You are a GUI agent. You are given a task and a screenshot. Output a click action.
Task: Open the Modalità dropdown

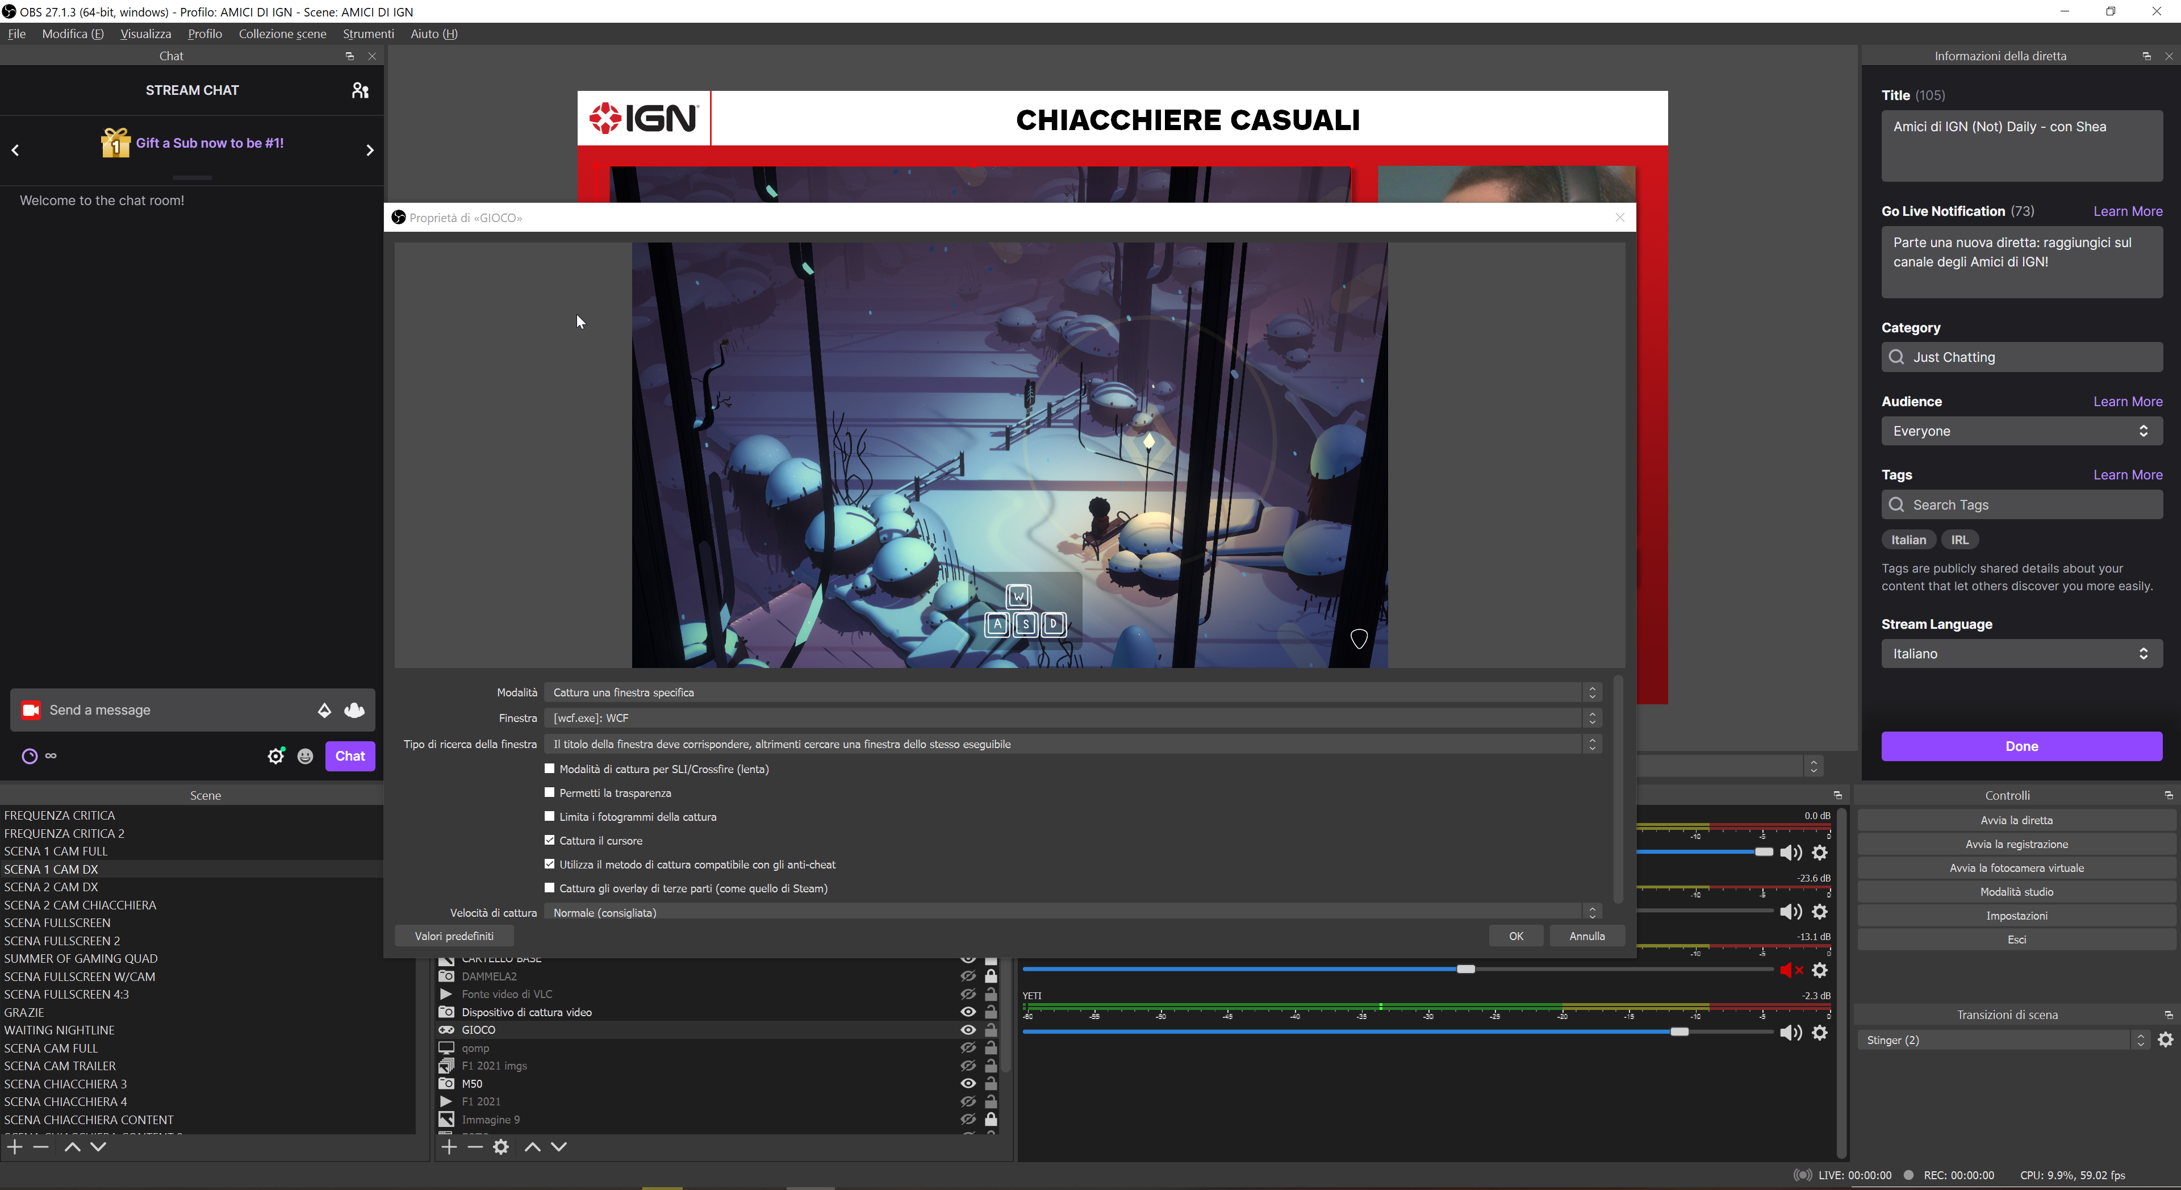click(1072, 692)
